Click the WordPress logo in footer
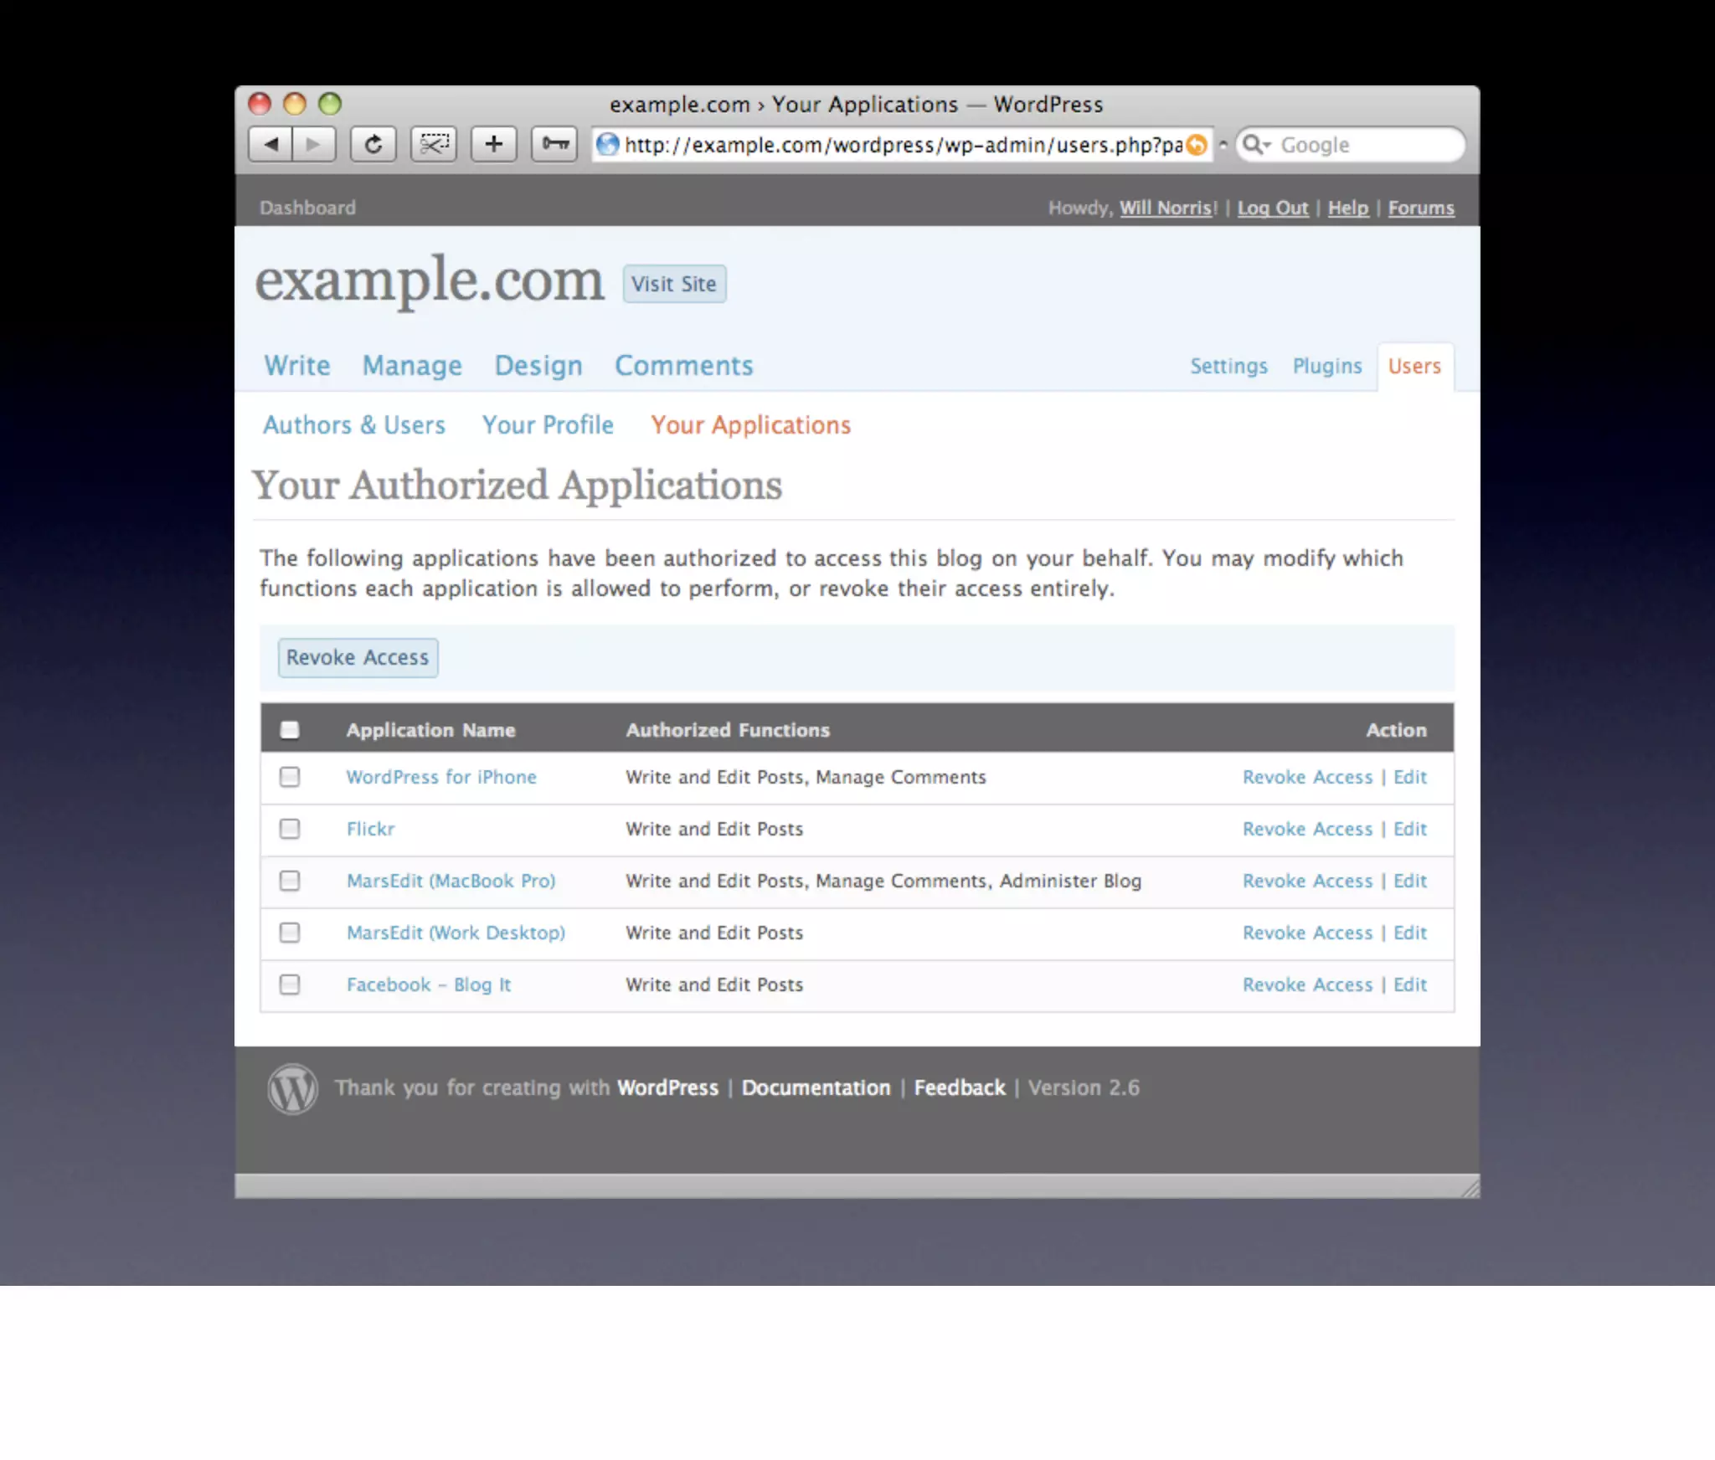 (292, 1088)
